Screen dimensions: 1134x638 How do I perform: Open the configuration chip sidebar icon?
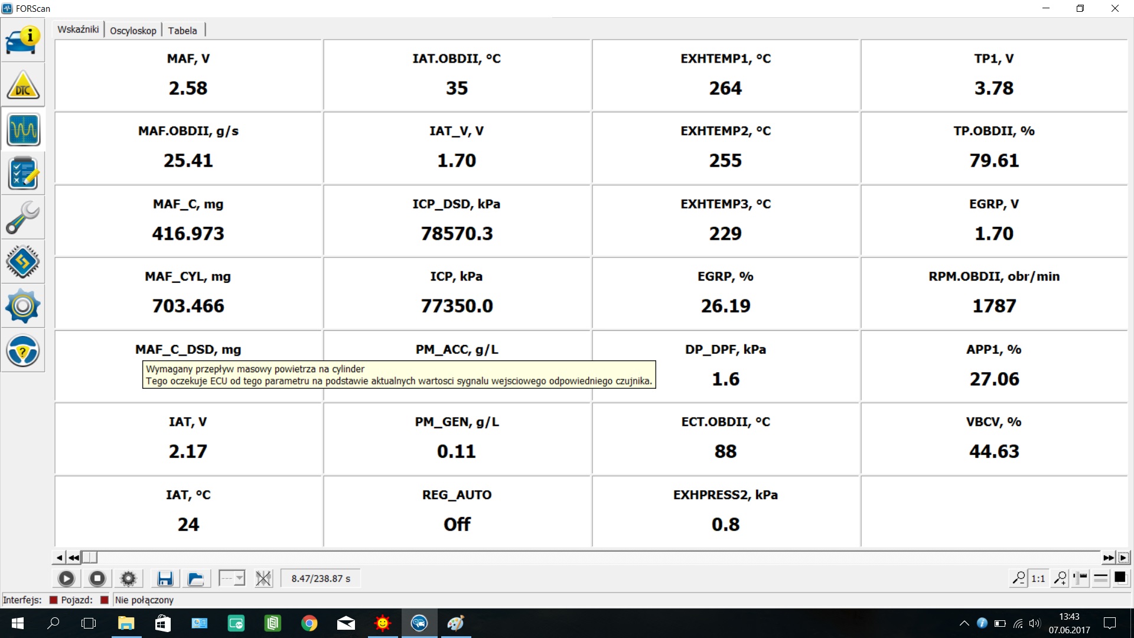(x=23, y=262)
